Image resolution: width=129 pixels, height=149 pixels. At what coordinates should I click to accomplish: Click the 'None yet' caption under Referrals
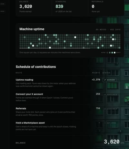pos(95,12)
